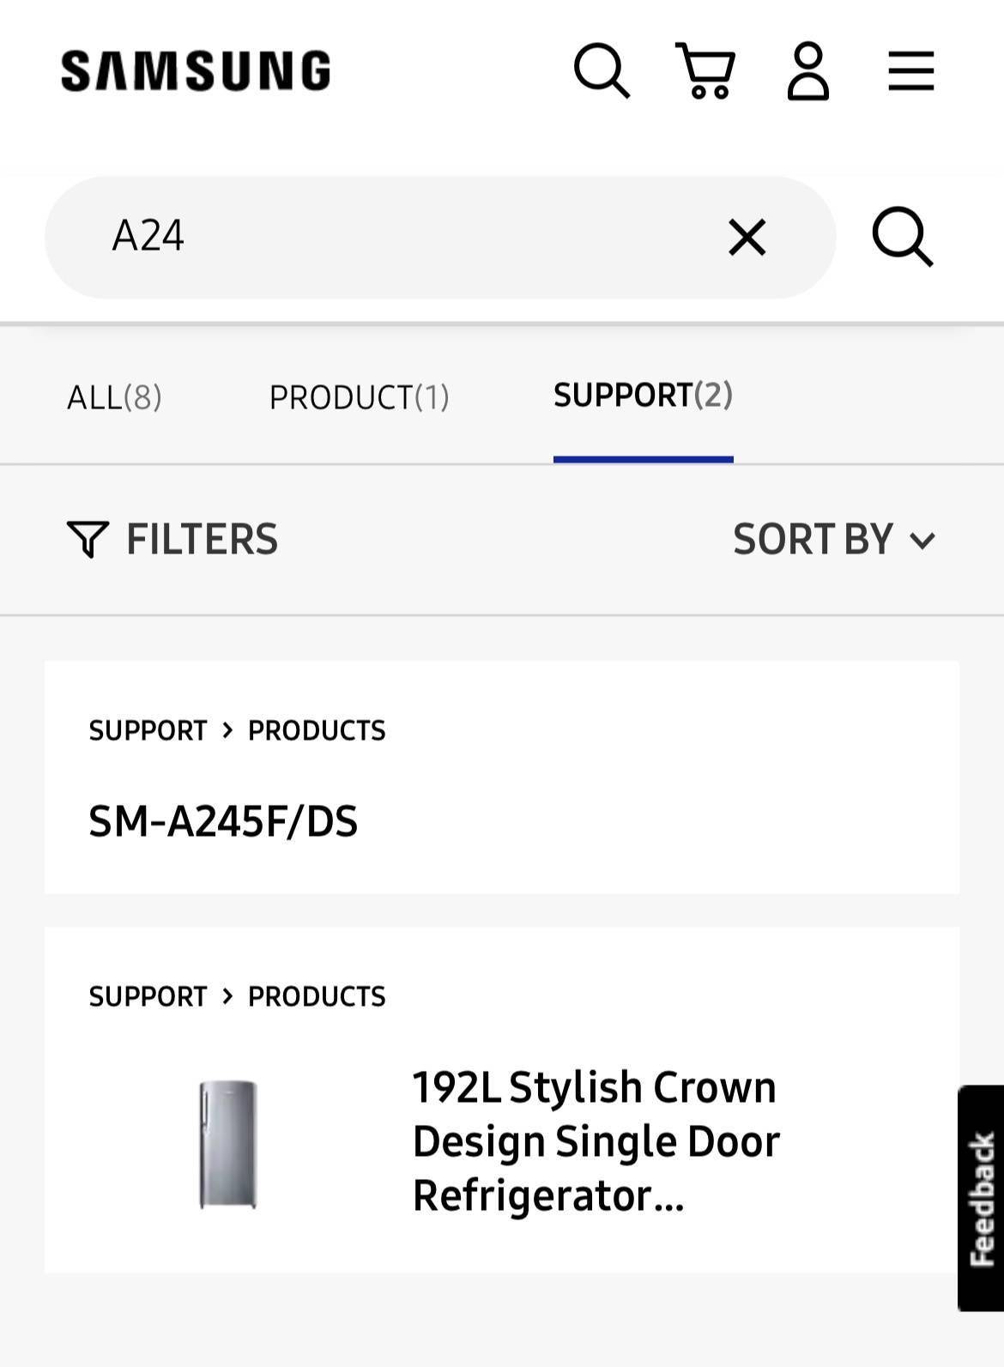The height and width of the screenshot is (1367, 1004).
Task: Open the user account icon
Action: (x=808, y=70)
